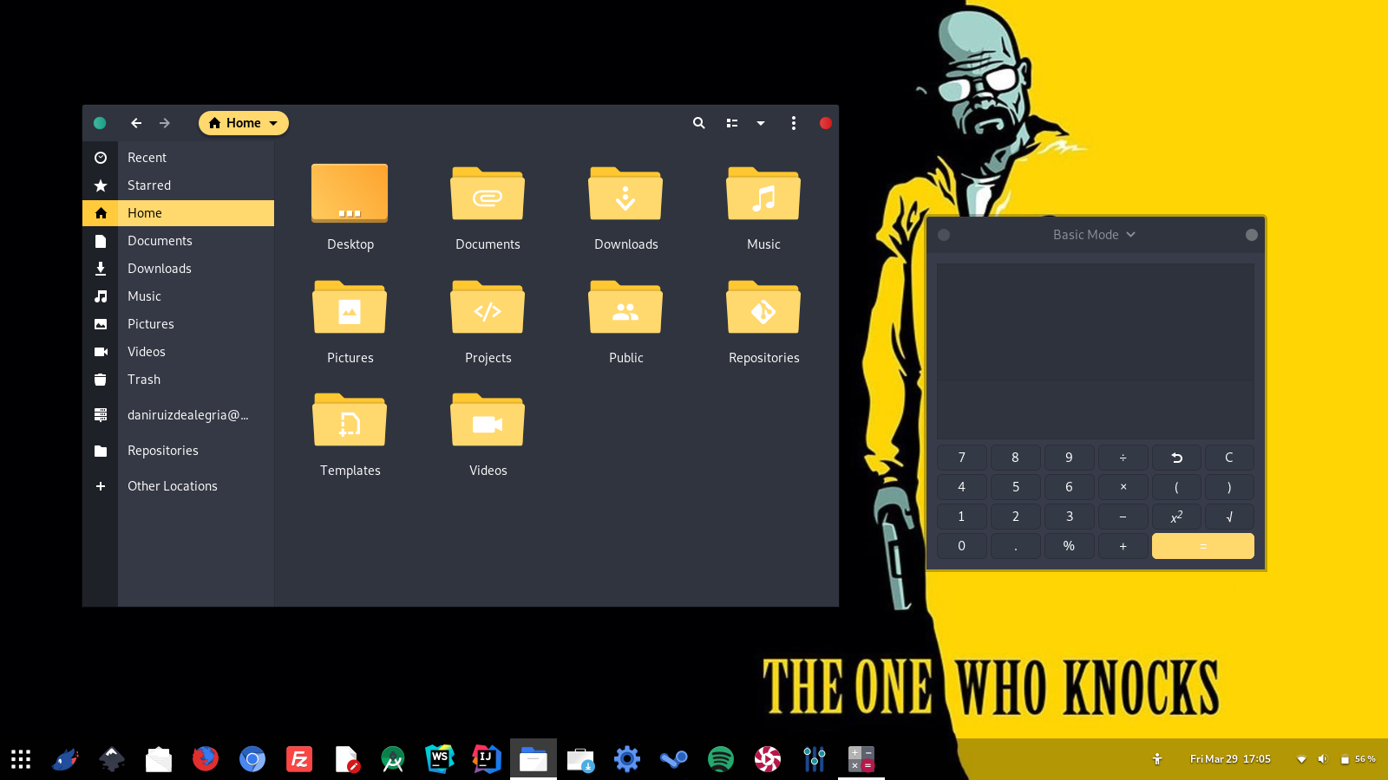This screenshot has width=1388, height=780.
Task: Open the daniruizdealegria@ network location
Action: click(x=179, y=415)
